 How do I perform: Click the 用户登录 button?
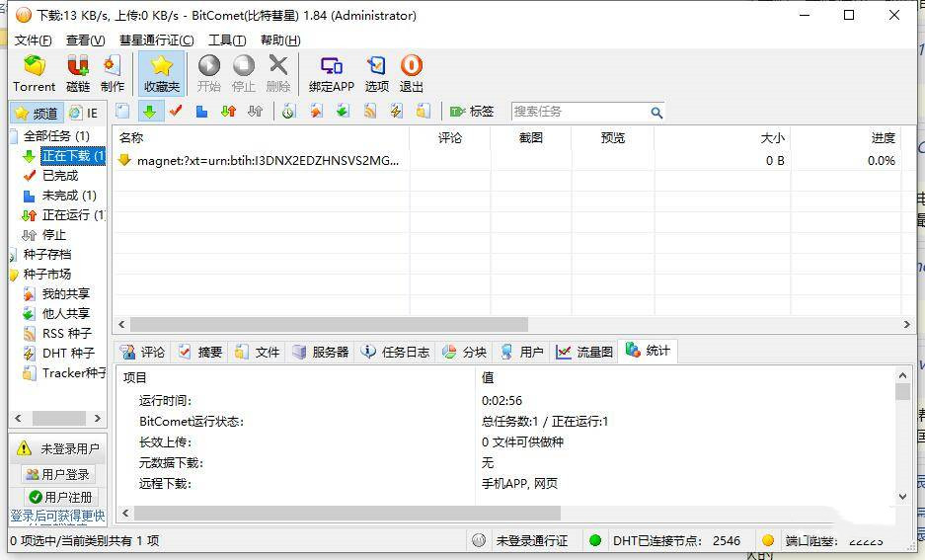point(58,474)
